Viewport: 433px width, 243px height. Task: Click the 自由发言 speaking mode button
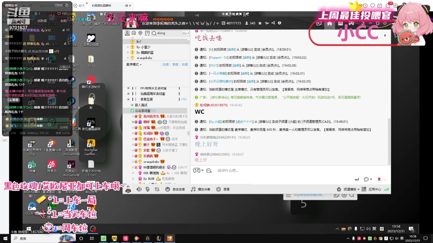coord(175,189)
